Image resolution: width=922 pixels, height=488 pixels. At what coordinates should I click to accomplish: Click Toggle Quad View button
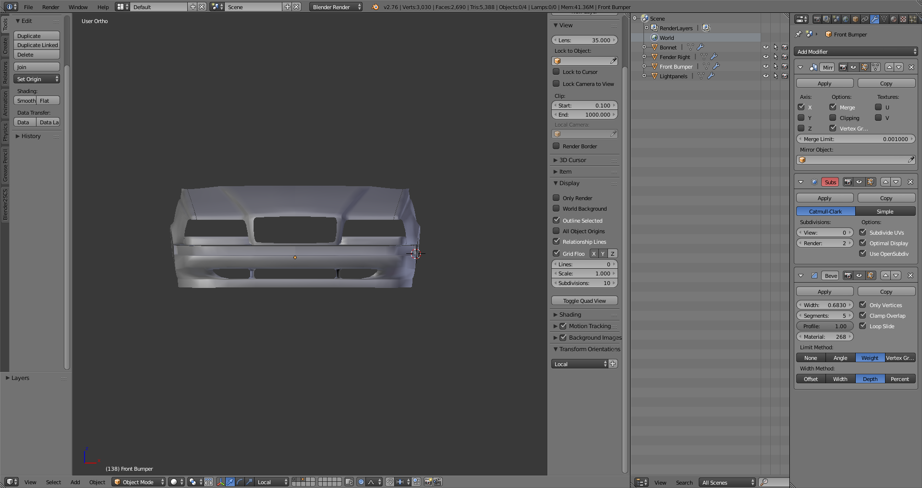pos(584,301)
